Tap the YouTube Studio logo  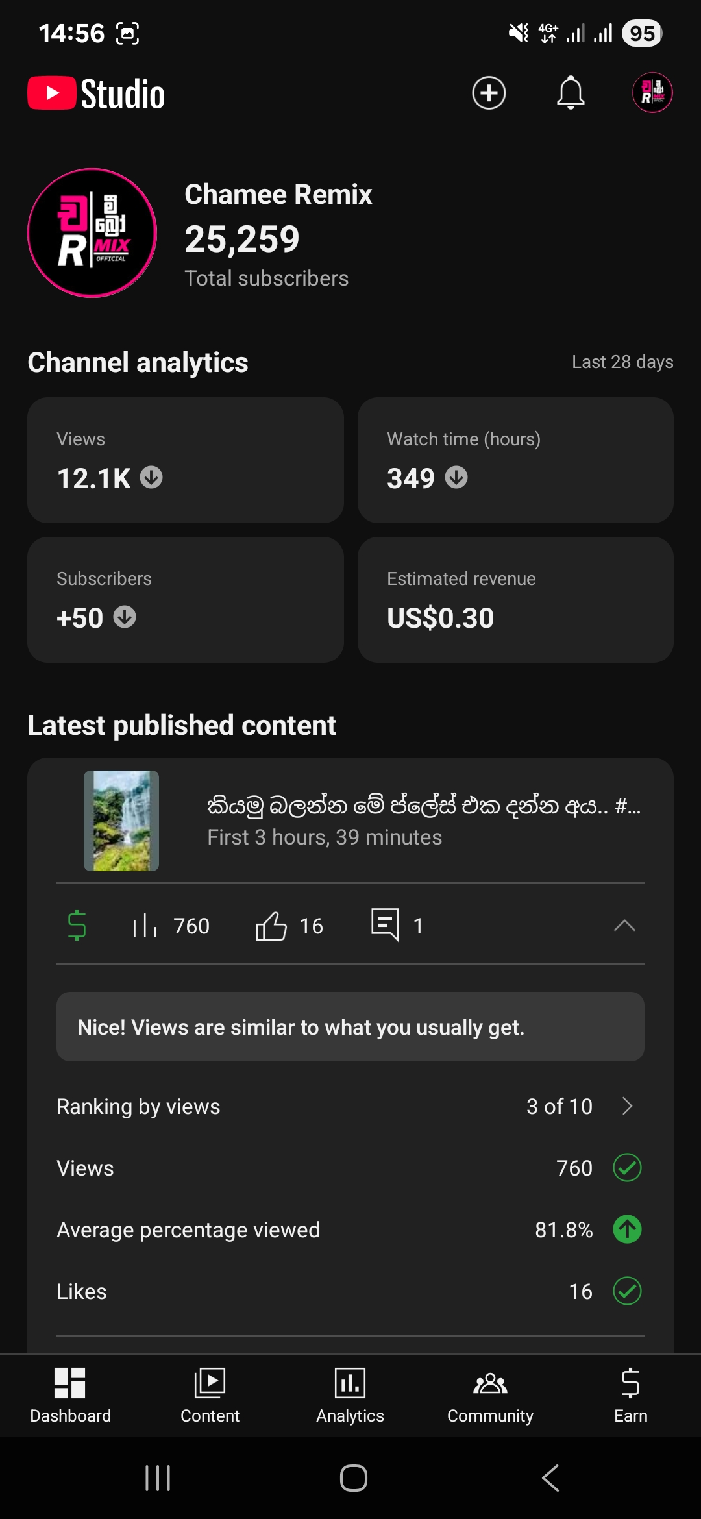[96, 93]
